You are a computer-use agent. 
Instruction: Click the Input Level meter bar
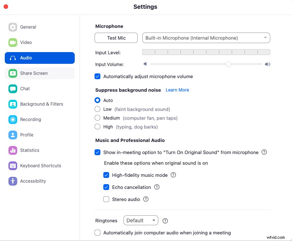(206, 52)
